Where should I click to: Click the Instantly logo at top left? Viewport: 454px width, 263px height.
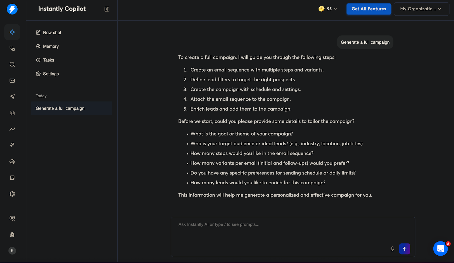12,9
